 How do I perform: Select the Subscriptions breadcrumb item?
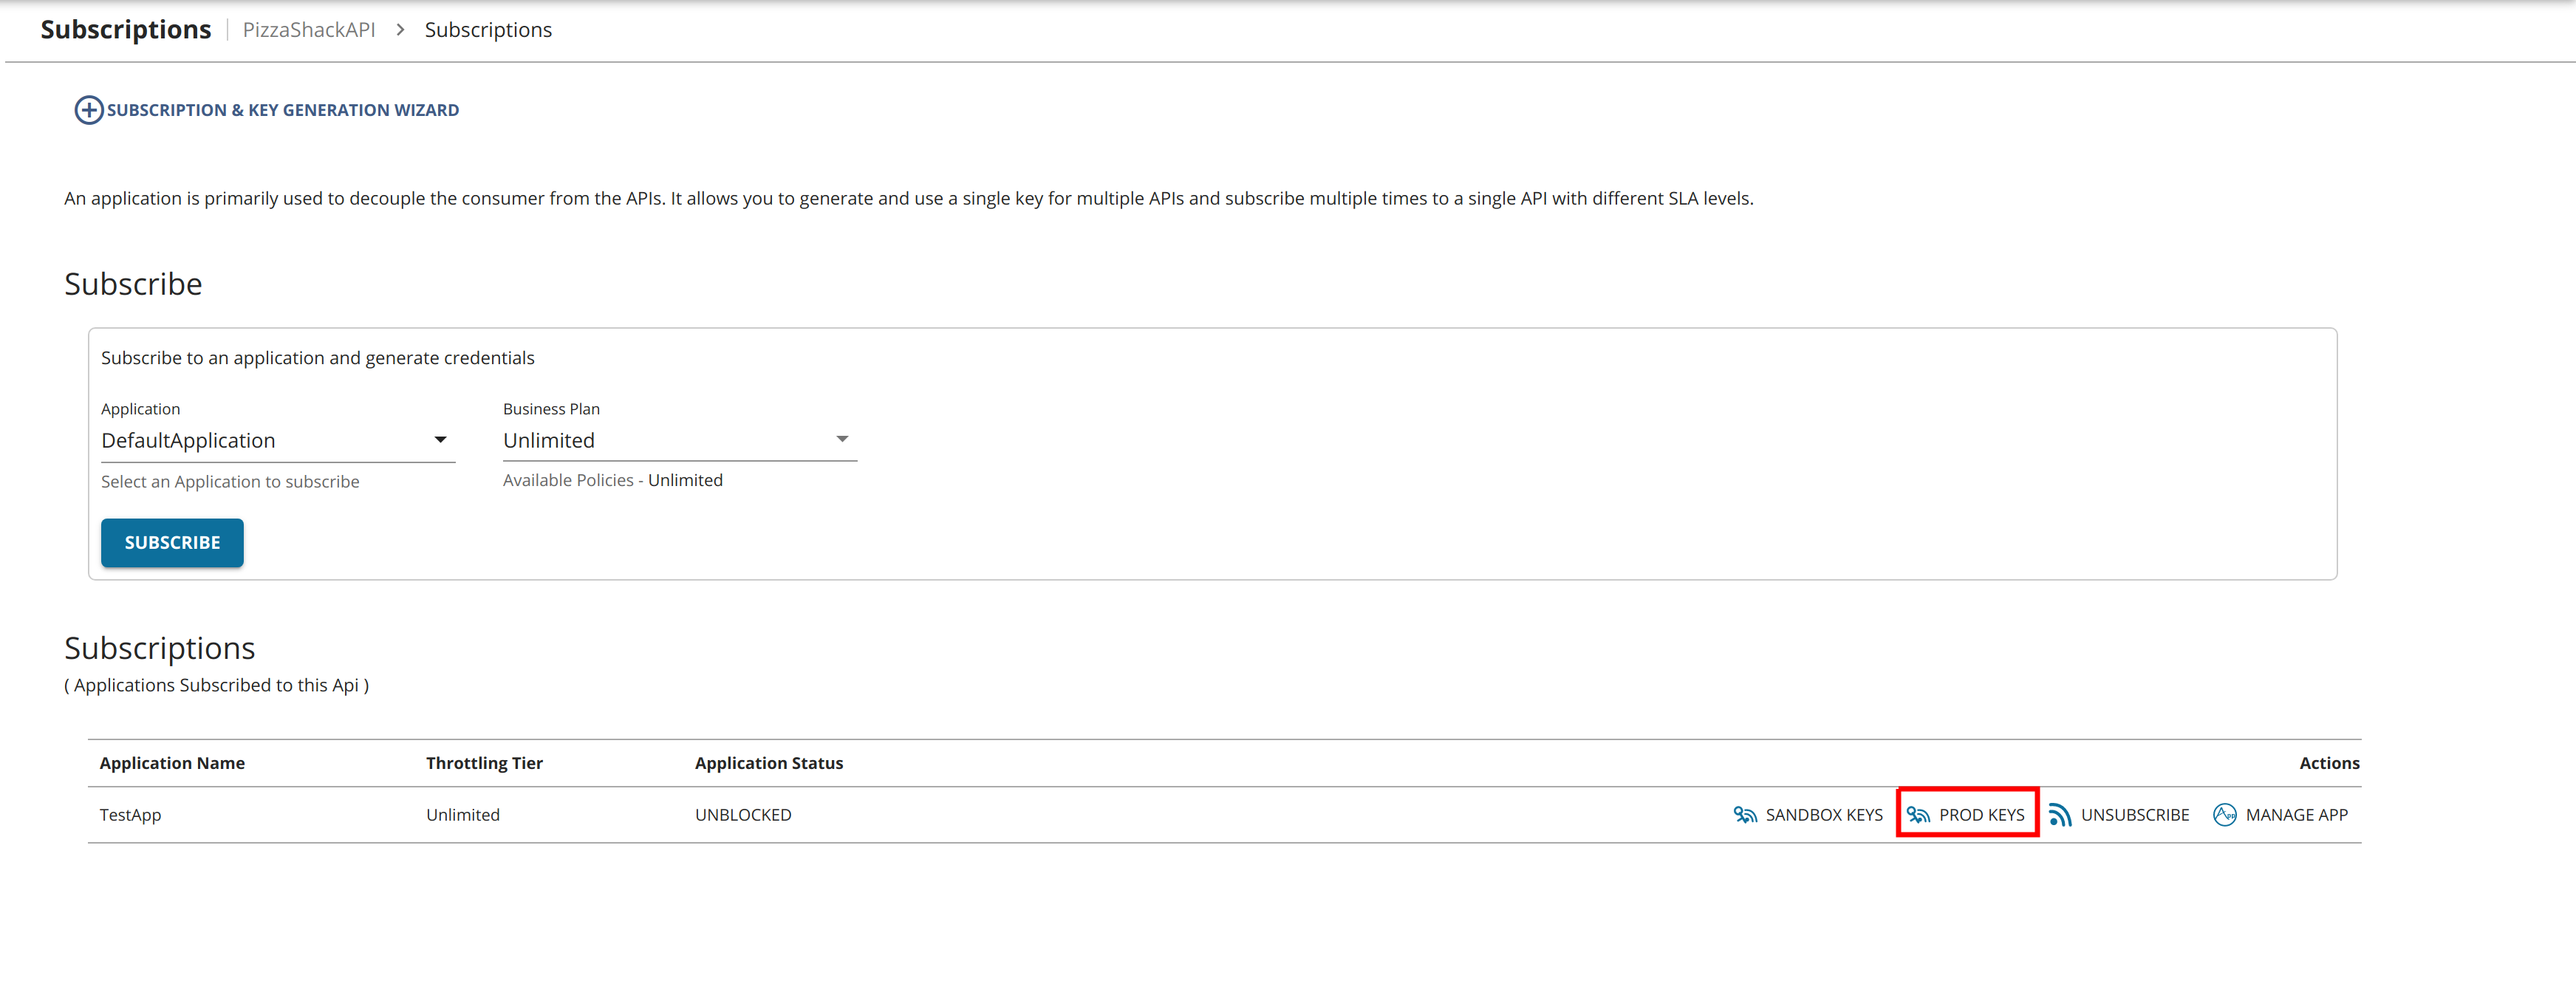(488, 30)
